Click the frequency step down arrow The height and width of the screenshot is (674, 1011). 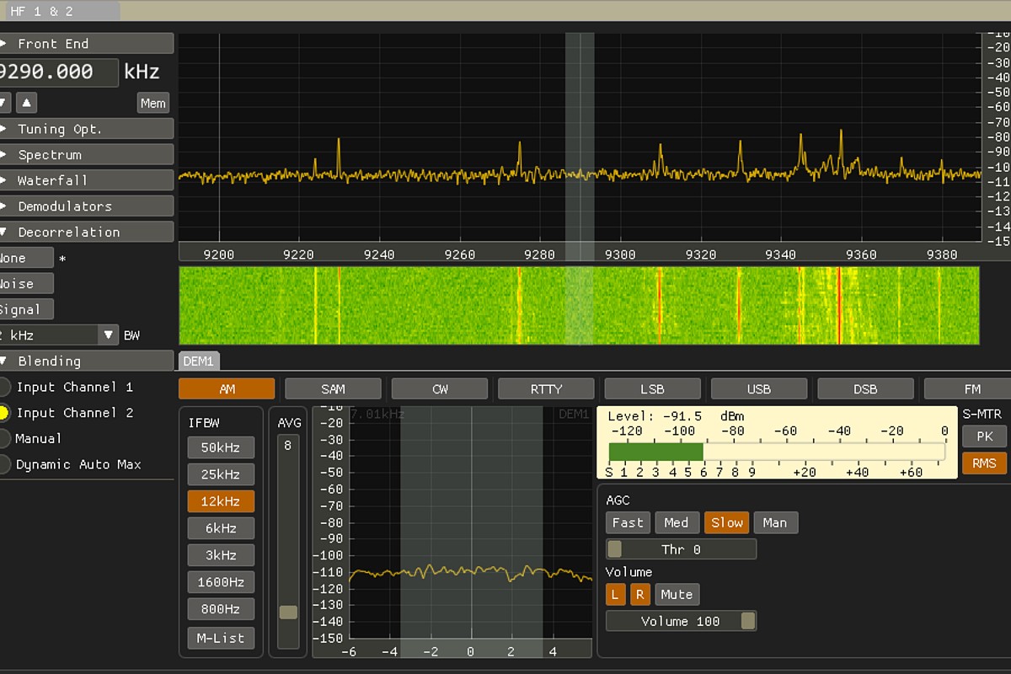(x=4, y=103)
